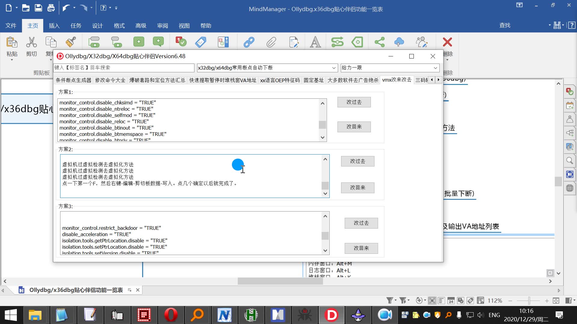
Task: Click 改回来 button for 方案1
Action: tap(354, 127)
